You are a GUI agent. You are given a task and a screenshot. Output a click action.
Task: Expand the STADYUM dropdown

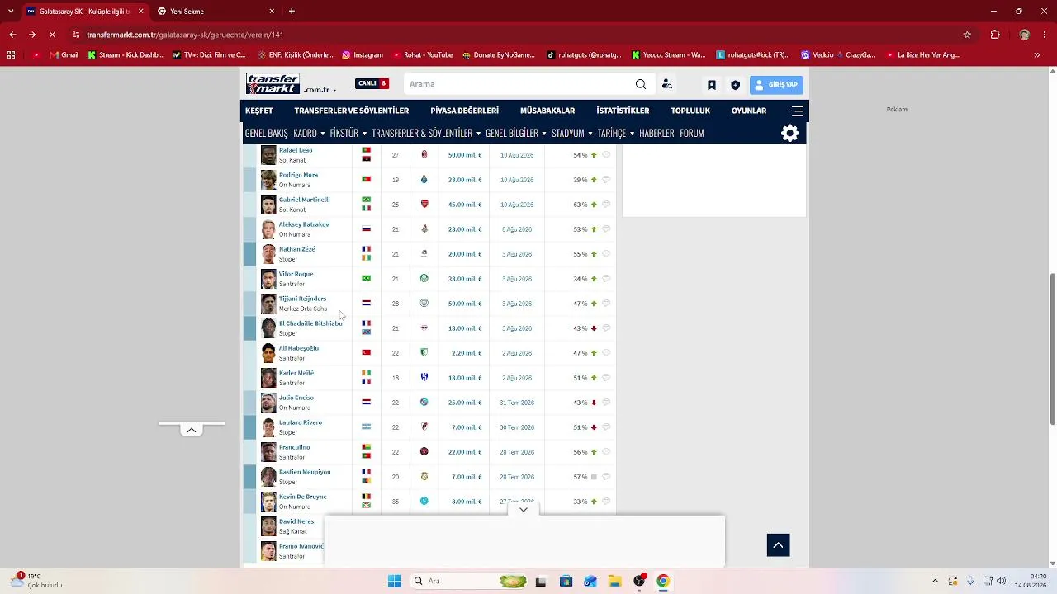(x=571, y=133)
